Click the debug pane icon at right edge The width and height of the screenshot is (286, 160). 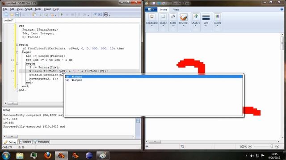138,121
